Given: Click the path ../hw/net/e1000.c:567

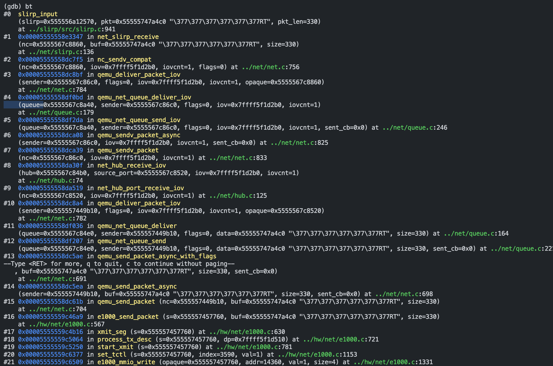Looking at the screenshot, I should 67,324.
